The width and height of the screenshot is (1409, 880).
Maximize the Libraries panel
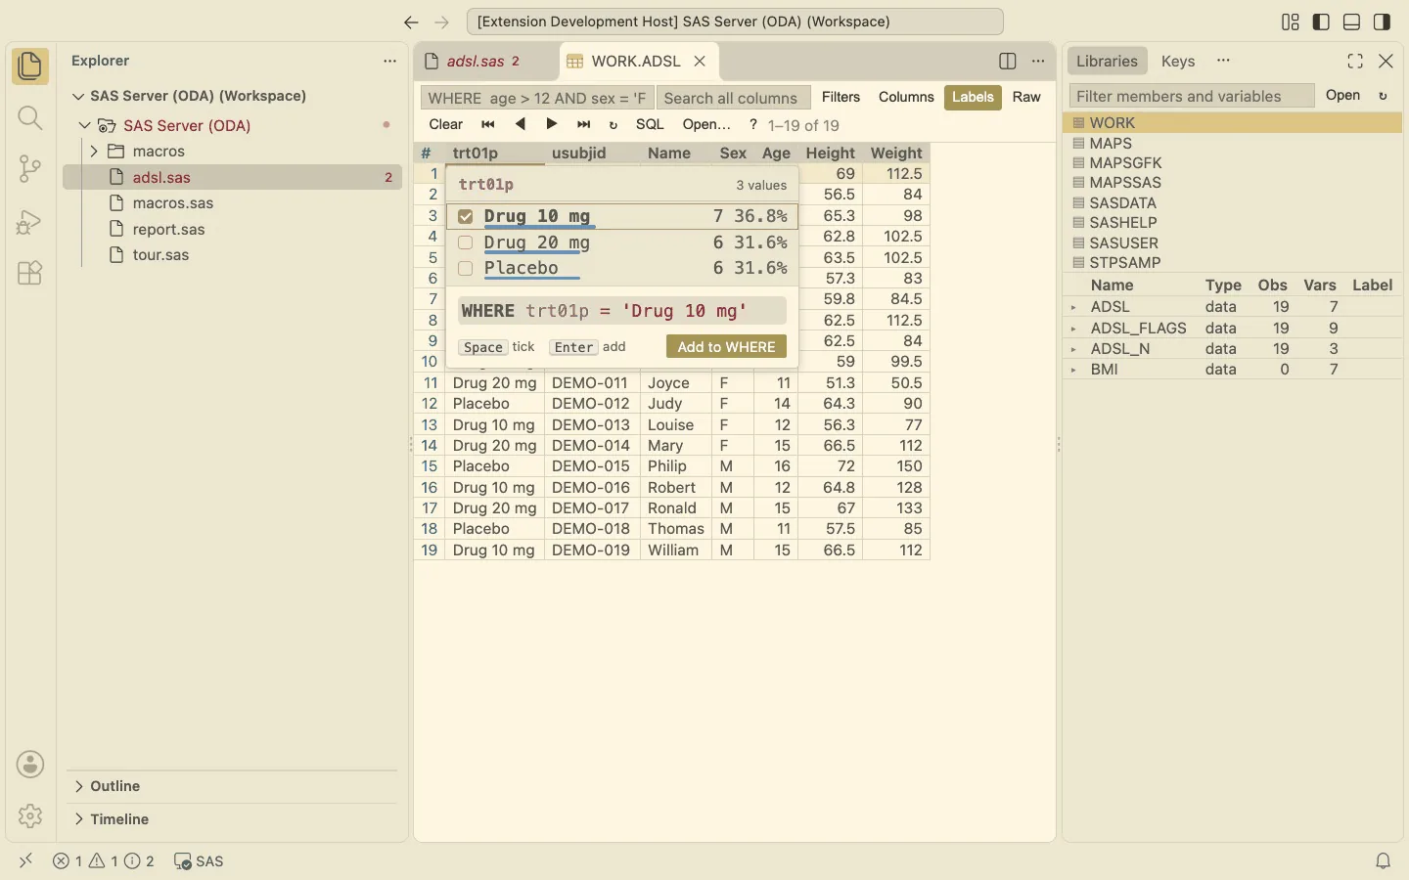pyautogui.click(x=1355, y=61)
